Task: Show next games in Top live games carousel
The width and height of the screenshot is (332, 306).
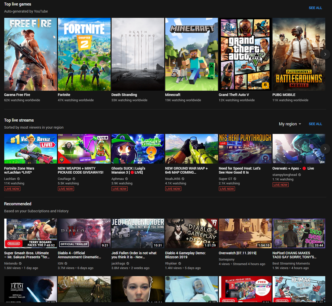Action: (325, 54)
